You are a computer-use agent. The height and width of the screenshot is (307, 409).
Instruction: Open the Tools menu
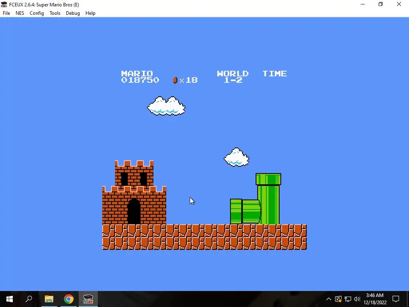[55, 13]
